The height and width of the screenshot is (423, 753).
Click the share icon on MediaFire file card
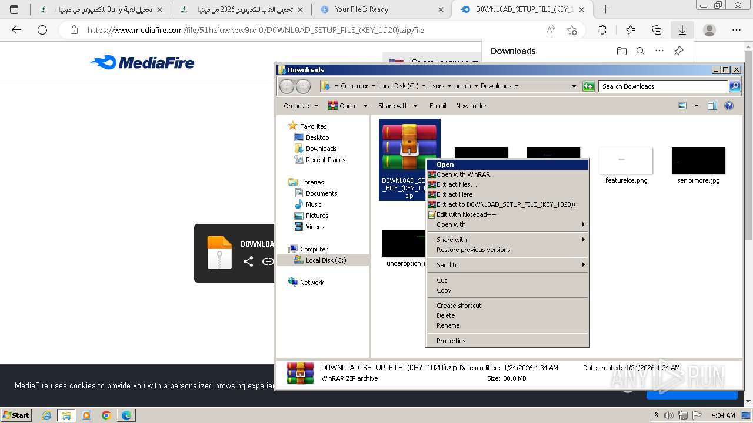[248, 261]
